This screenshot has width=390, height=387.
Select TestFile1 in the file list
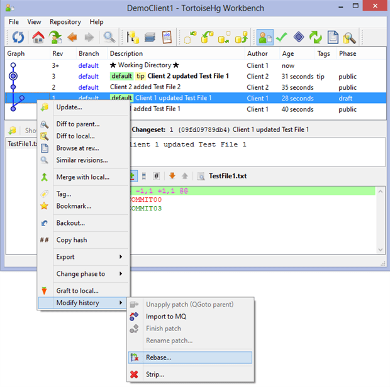click(22, 144)
